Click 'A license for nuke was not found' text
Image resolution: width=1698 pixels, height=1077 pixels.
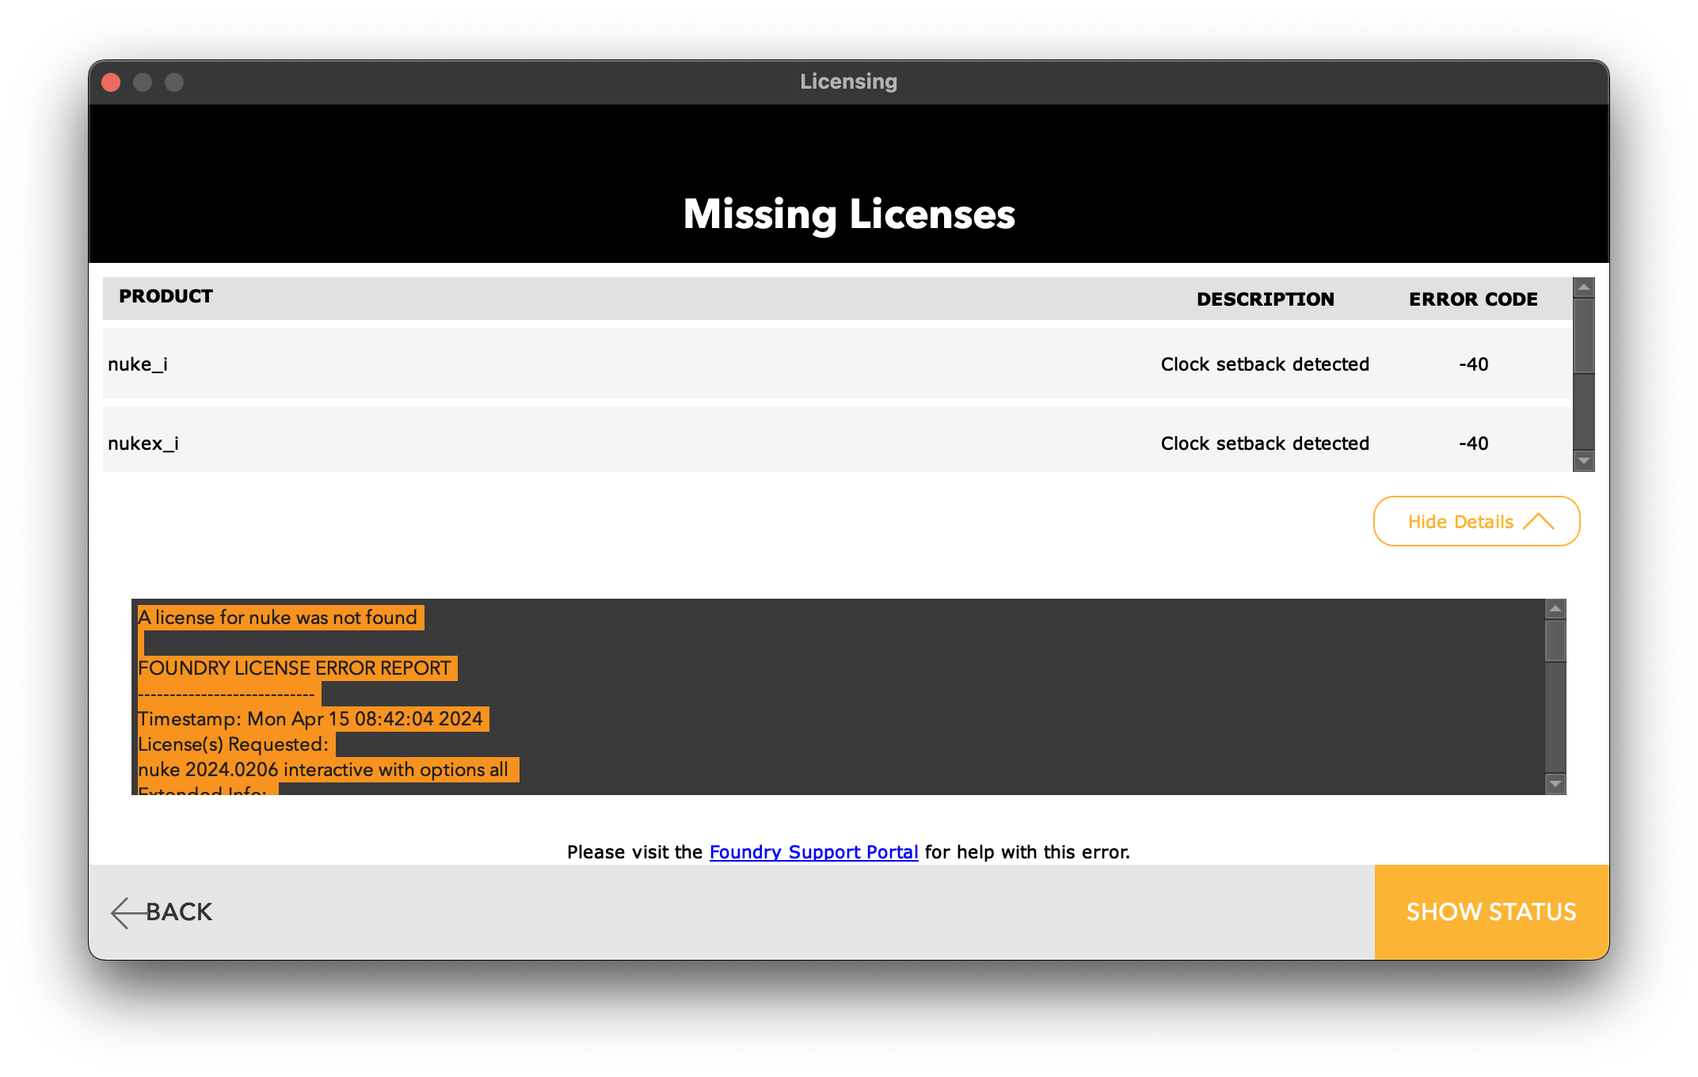click(277, 618)
